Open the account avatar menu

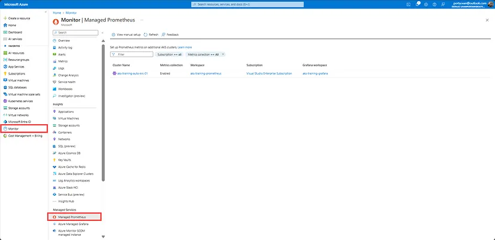coord(490,4)
